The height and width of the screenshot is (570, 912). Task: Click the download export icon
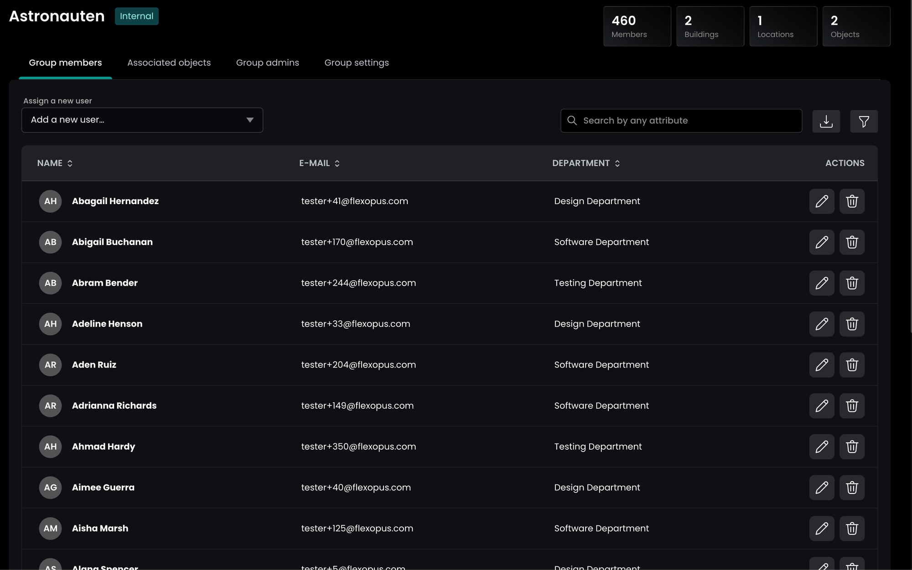click(826, 121)
